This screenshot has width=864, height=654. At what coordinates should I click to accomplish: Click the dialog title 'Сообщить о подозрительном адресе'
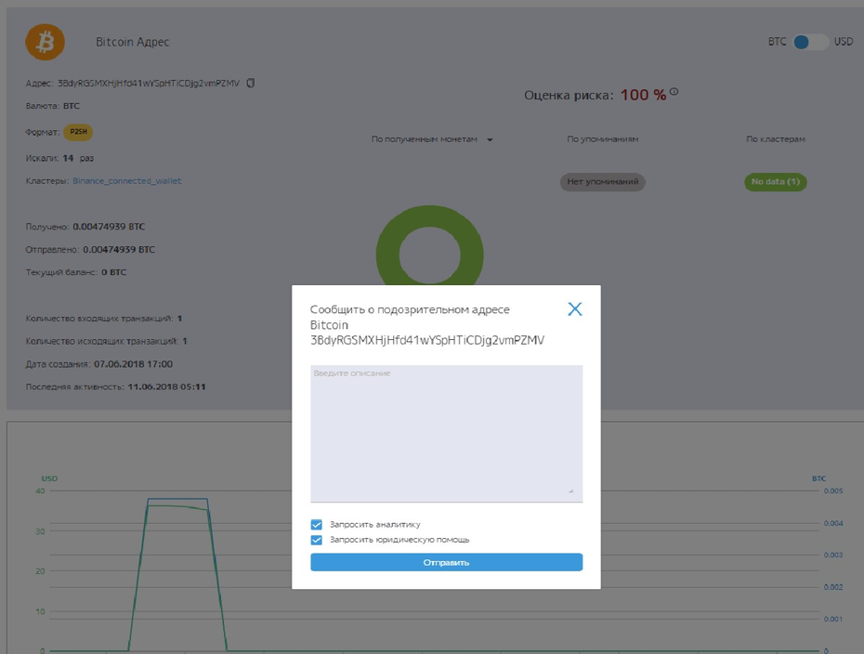410,309
